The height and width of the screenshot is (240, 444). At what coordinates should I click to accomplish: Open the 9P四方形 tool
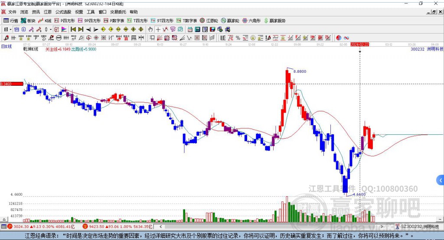tap(89, 21)
